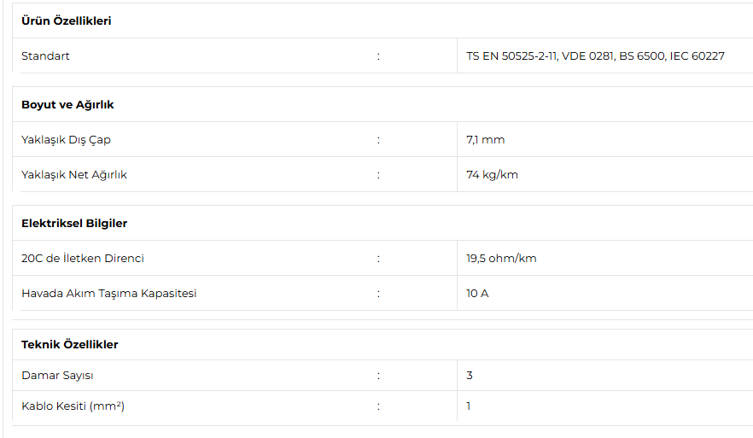
Task: Select the Yaklaşık Net Ağırlık label
Action: click(x=74, y=175)
